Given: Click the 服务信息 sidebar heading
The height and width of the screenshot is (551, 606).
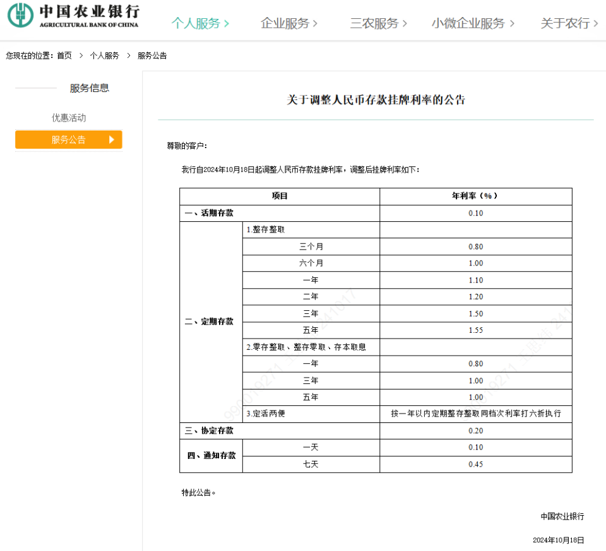Looking at the screenshot, I should tap(89, 88).
